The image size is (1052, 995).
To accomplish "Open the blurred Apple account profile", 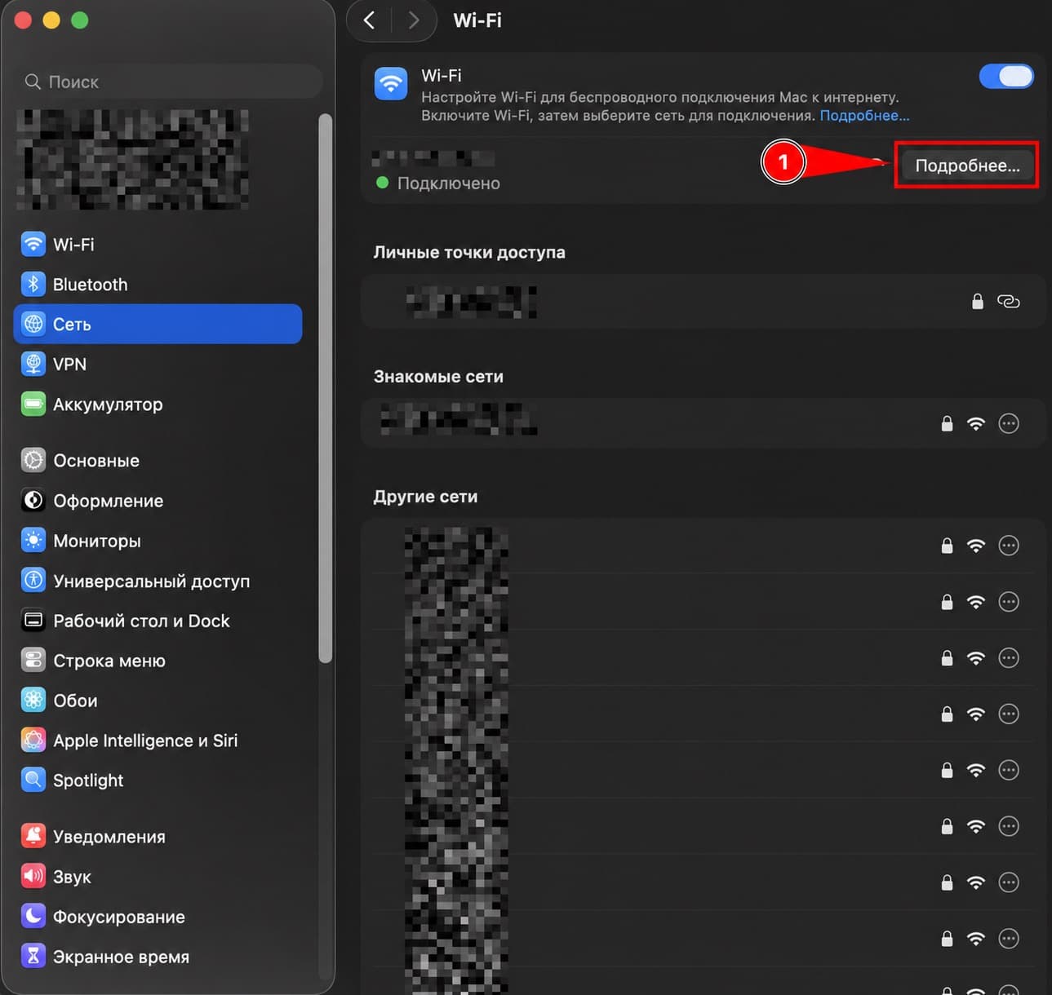I will click(133, 159).
